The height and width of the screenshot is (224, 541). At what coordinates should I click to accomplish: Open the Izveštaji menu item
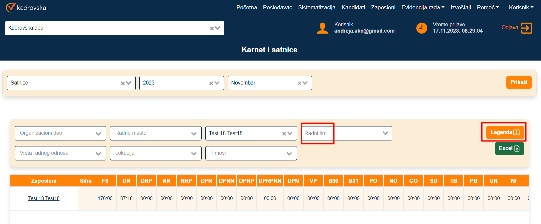pyautogui.click(x=461, y=7)
